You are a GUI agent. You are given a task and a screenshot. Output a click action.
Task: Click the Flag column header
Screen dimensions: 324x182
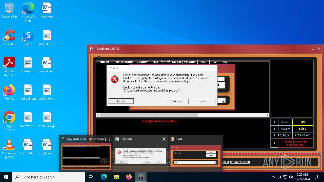tap(155, 62)
